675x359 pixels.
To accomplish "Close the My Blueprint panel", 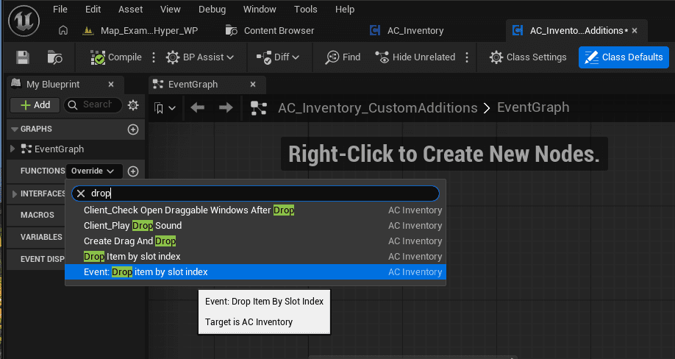I will click(111, 85).
